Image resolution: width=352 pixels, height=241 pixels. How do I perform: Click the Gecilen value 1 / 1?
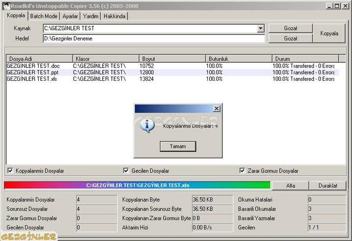coord(327,227)
